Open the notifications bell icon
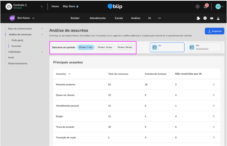The width and height of the screenshot is (227, 146). point(205,7)
